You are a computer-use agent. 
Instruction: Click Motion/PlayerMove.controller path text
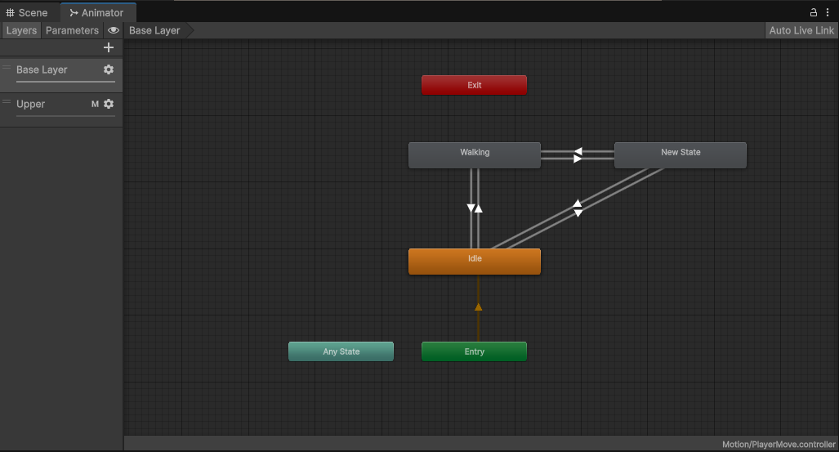tap(779, 445)
